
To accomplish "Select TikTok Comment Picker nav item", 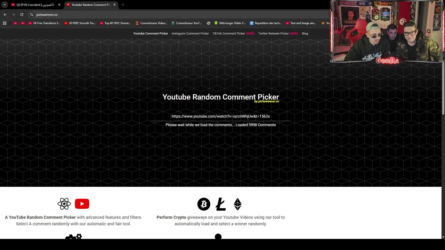I will click(x=234, y=34).
